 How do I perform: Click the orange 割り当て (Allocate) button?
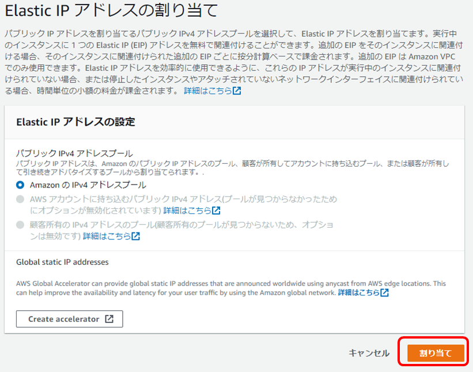tap(436, 352)
